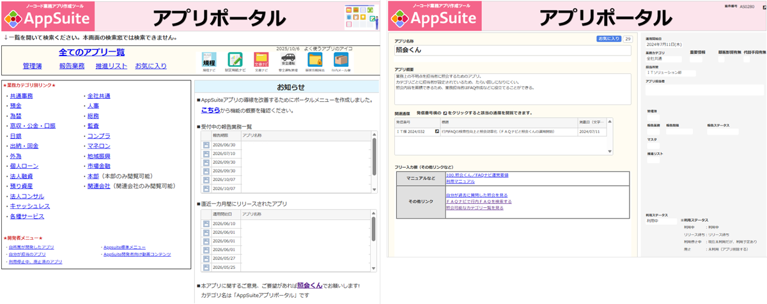
Task: Open the 規程ナビ app icon
Action: [x=209, y=60]
